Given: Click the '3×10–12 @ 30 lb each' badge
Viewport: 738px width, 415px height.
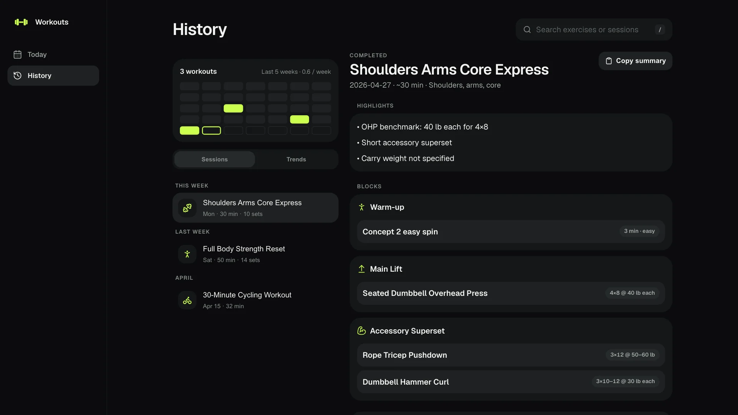Looking at the screenshot, I should 625,382.
